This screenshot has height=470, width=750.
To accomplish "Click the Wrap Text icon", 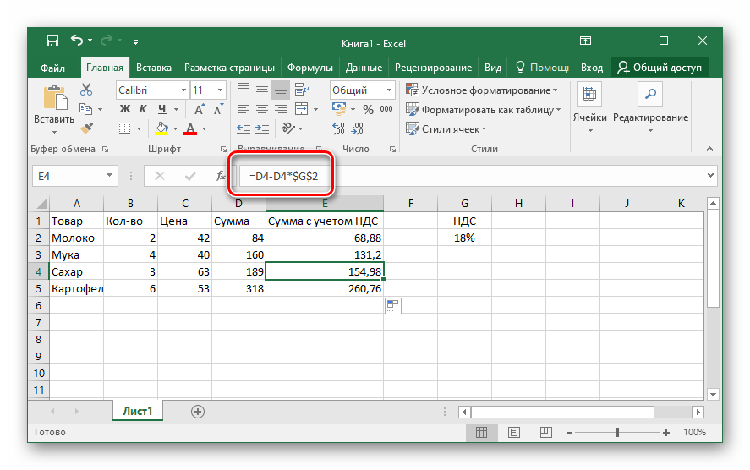I will [x=301, y=90].
